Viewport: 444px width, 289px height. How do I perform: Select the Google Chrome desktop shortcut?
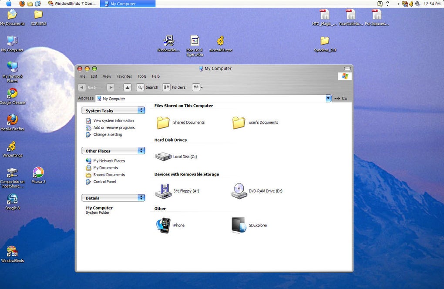(x=12, y=96)
